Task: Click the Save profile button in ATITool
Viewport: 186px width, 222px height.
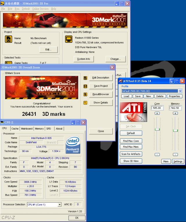Action: [x=138, y=96]
